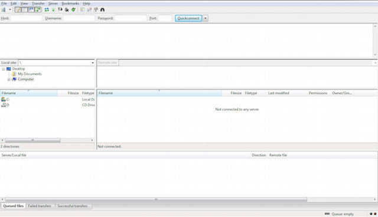Refresh the file and folder lists
378x217 pixels.
coord(47,9)
